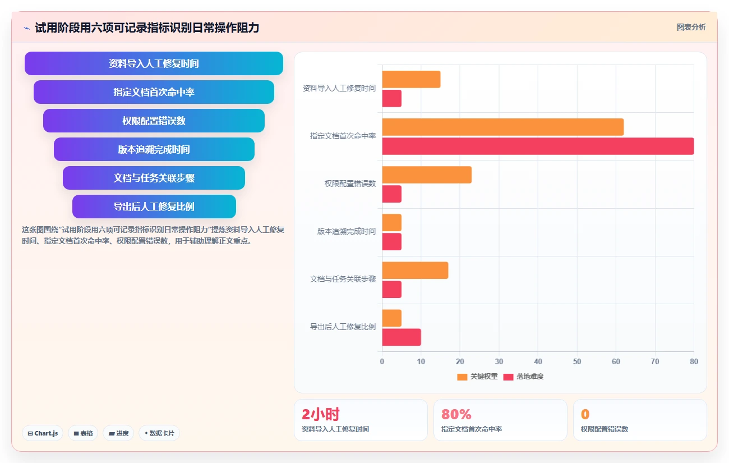Click red bar for 资料导入人工修复时间
The height and width of the screenshot is (463, 729).
pos(392,98)
